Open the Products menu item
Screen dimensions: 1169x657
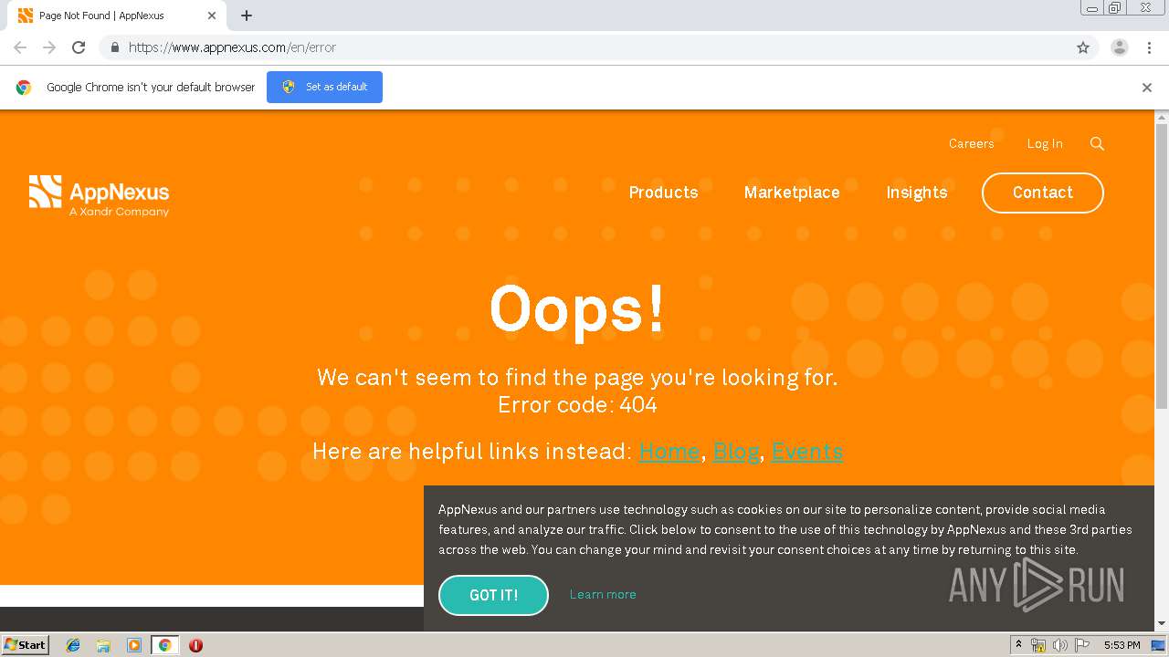pyautogui.click(x=663, y=193)
